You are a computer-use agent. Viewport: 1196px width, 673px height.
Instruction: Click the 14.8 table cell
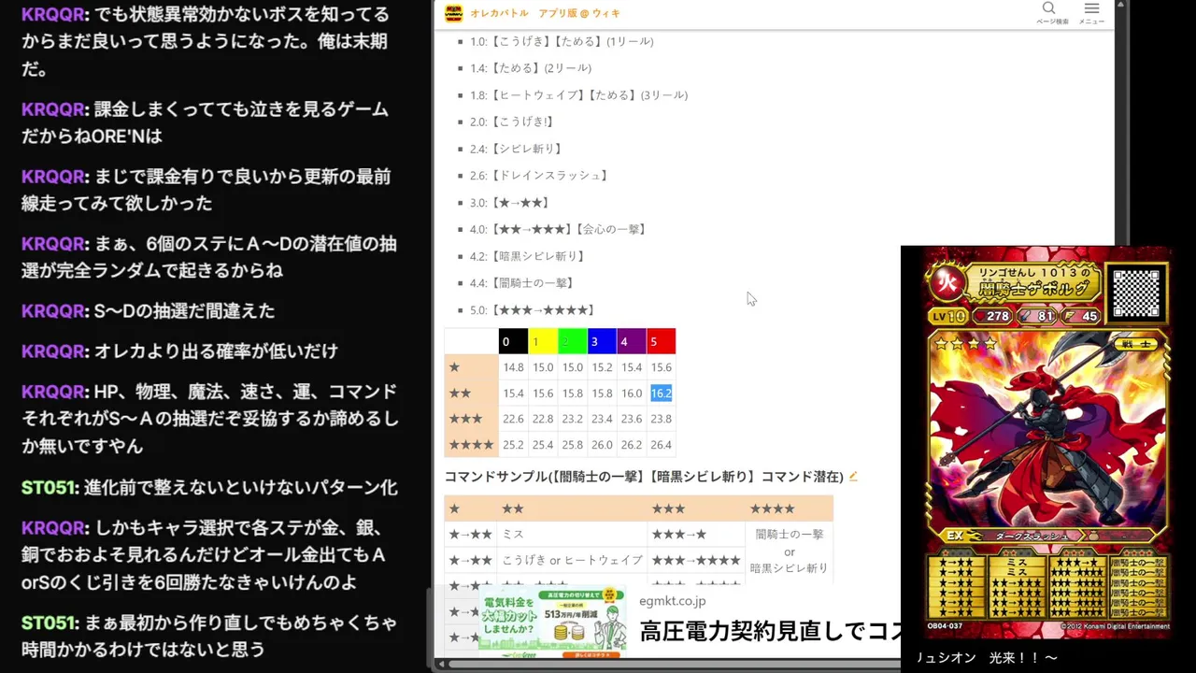click(513, 367)
